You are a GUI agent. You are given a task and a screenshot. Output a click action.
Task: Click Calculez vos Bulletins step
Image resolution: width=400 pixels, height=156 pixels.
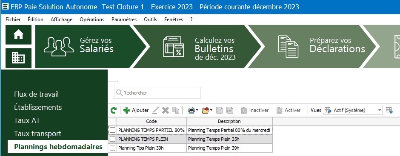(x=198, y=47)
